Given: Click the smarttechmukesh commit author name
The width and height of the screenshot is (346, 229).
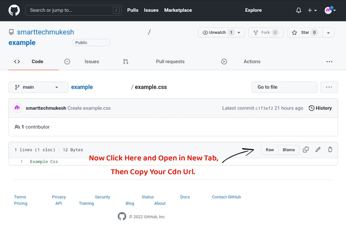Looking at the screenshot, I should pos(46,108).
